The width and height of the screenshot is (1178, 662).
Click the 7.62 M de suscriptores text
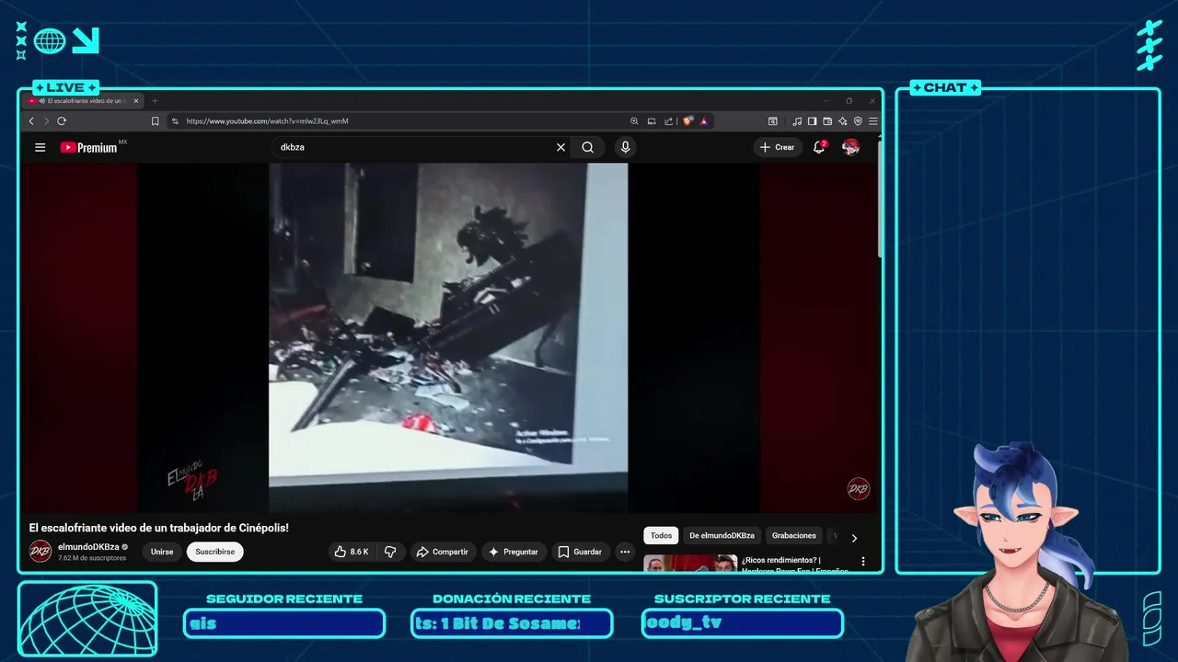[x=92, y=558]
